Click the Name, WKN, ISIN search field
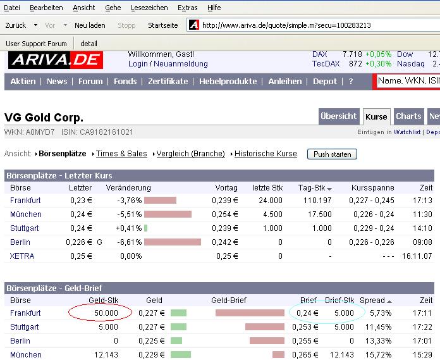The width and height of the screenshot is (440, 360). point(408,81)
